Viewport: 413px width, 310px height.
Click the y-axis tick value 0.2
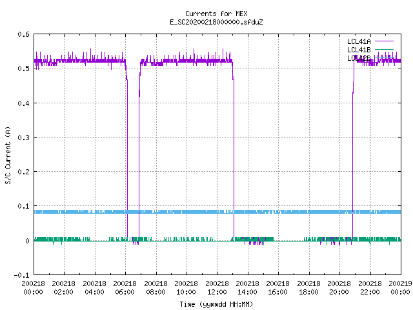[23, 172]
